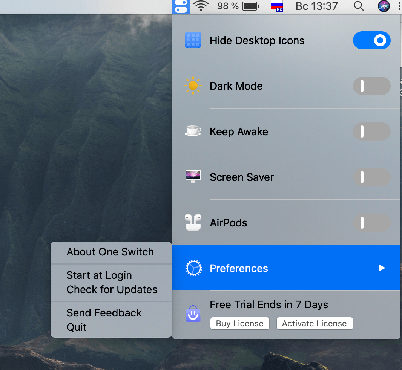Screen dimensions: 402x370
Task: Click the Hide Desktop Icons grid icon
Action: point(193,40)
